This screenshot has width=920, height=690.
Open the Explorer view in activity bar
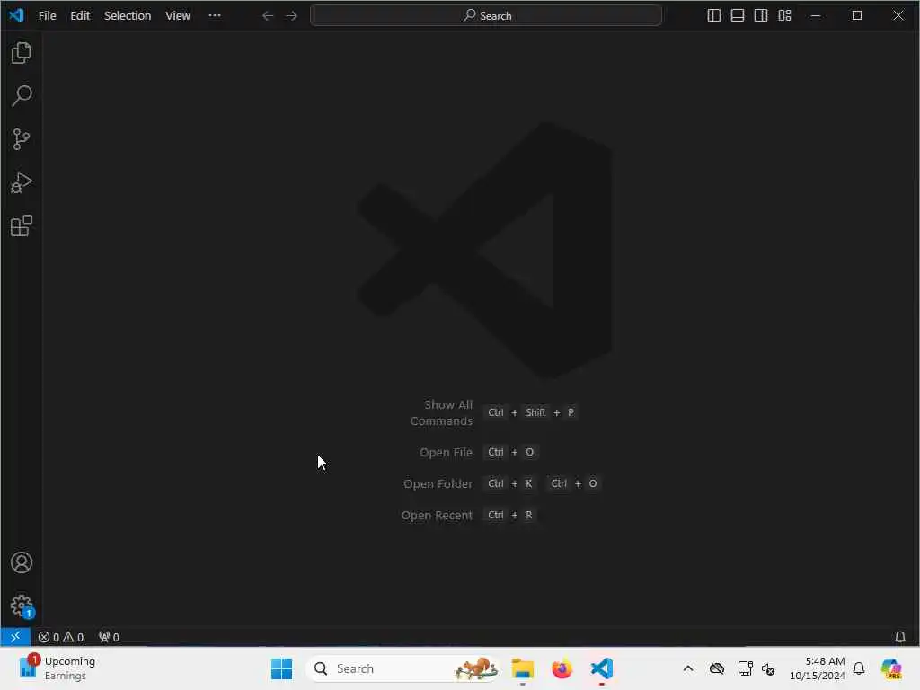tap(22, 53)
